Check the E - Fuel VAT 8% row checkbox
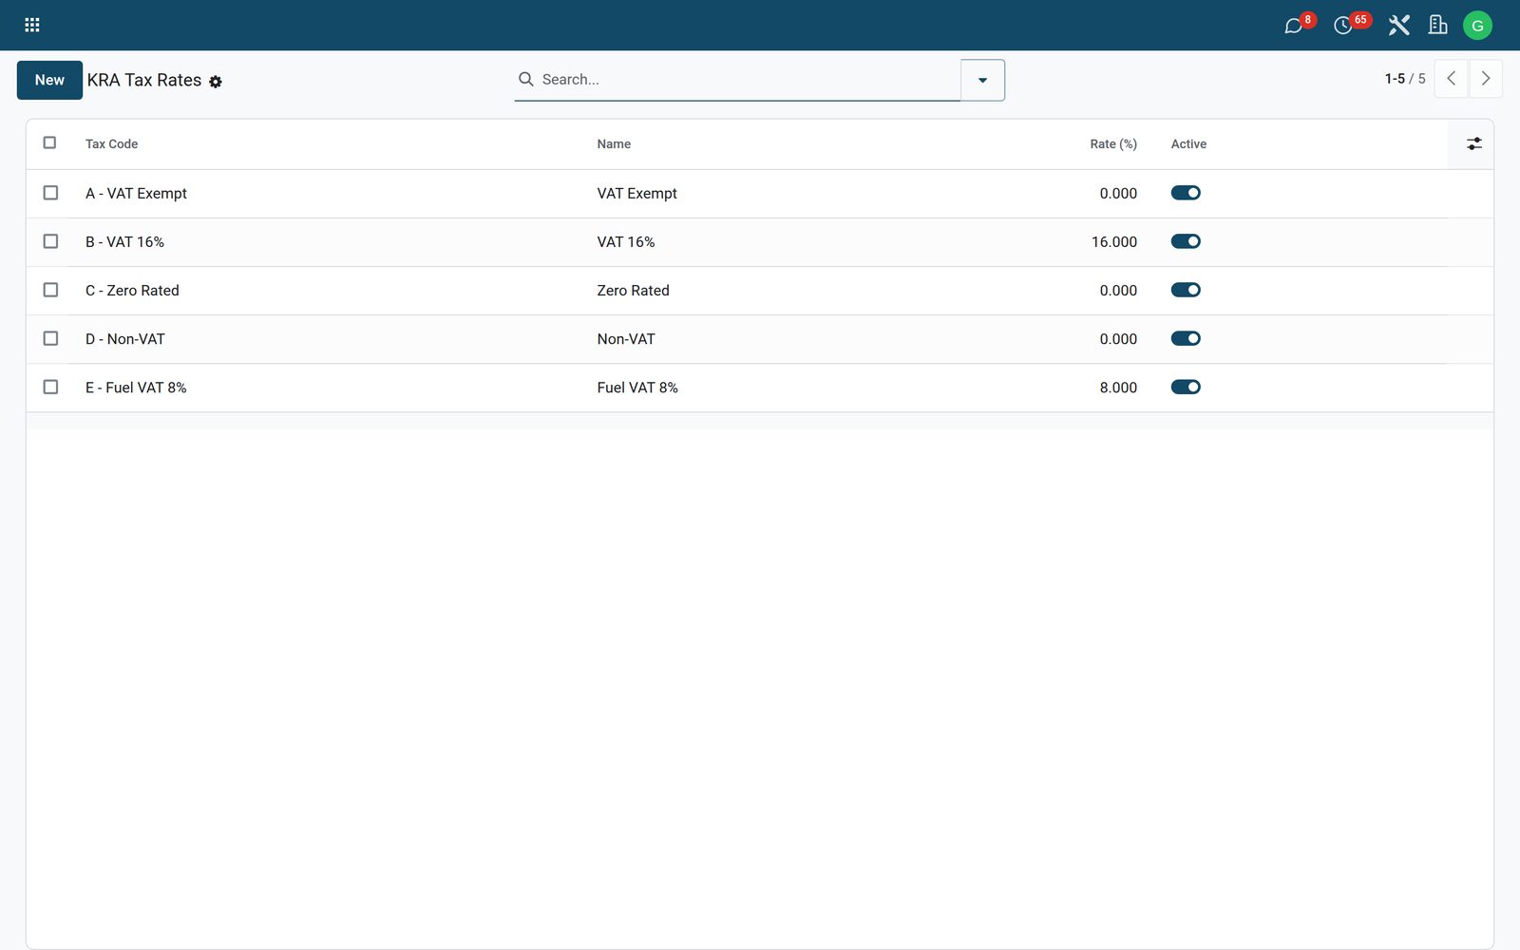1520x950 pixels. pyautogui.click(x=50, y=387)
